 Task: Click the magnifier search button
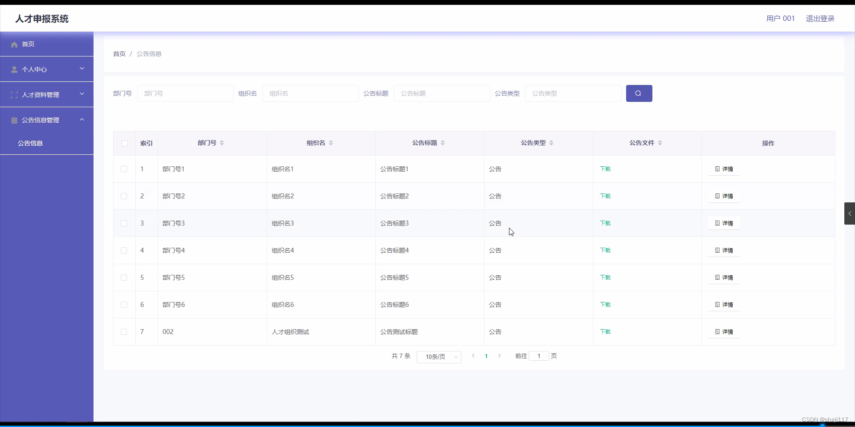[x=639, y=93]
